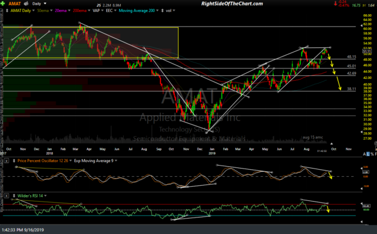Click the % percent-scale button
The width and height of the screenshot is (377, 234).
pos(372,154)
